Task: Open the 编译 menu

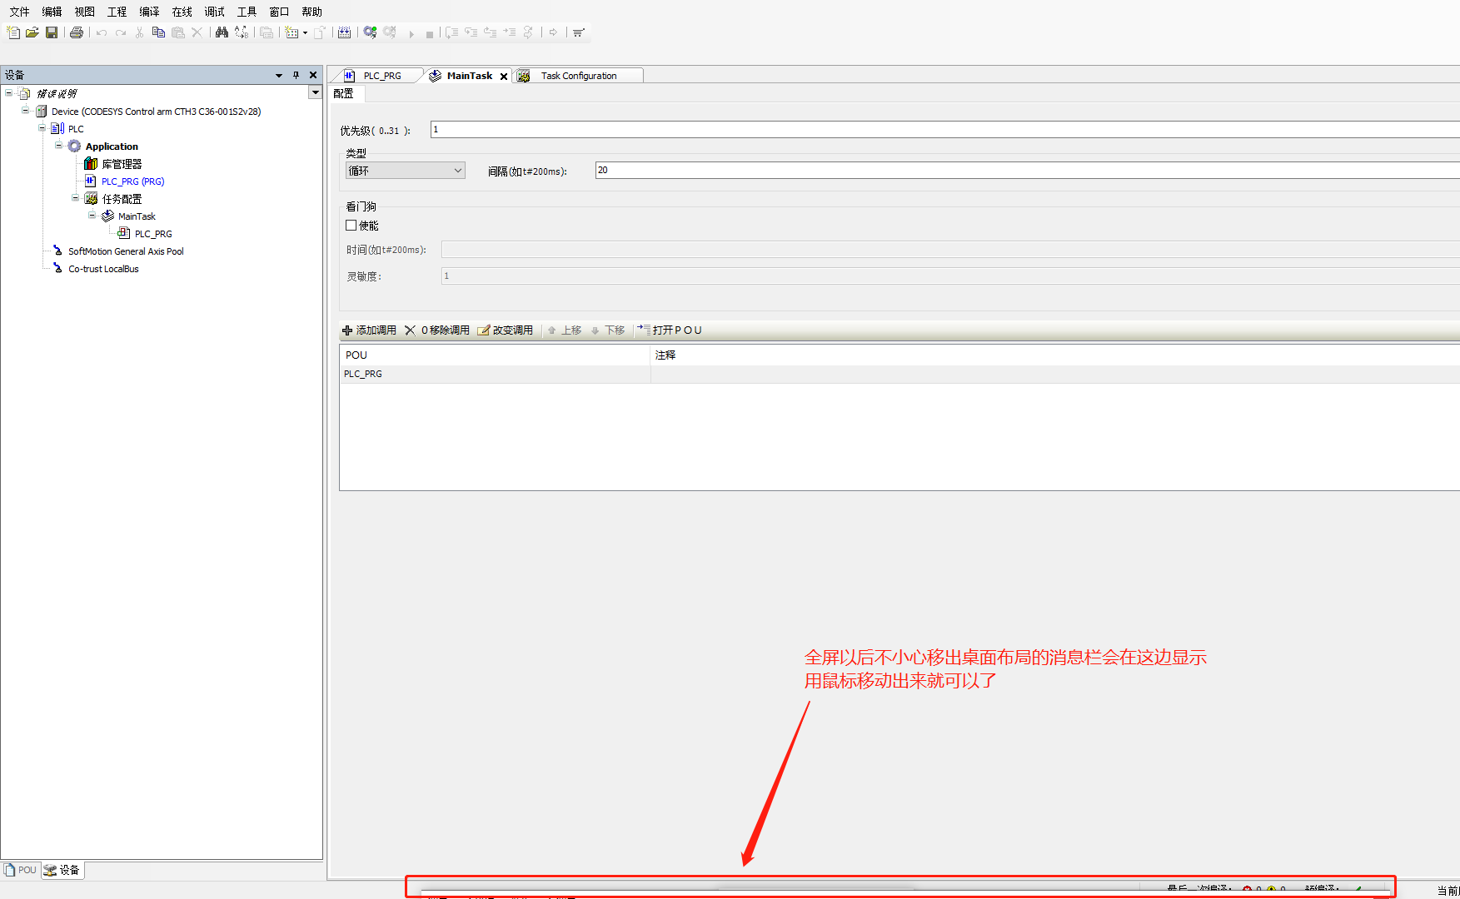Action: tap(149, 12)
